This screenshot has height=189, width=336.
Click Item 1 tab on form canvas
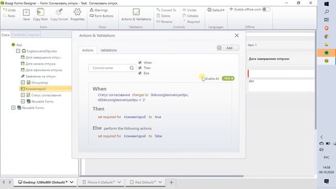(252, 45)
